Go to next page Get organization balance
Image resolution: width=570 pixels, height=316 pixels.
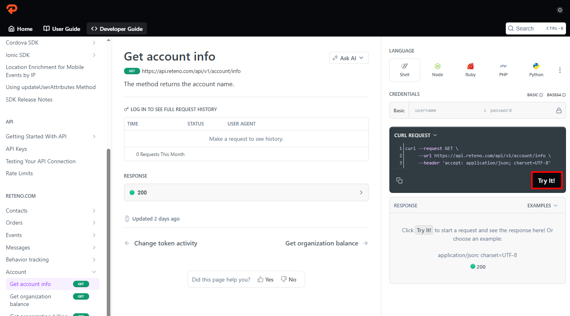point(327,243)
